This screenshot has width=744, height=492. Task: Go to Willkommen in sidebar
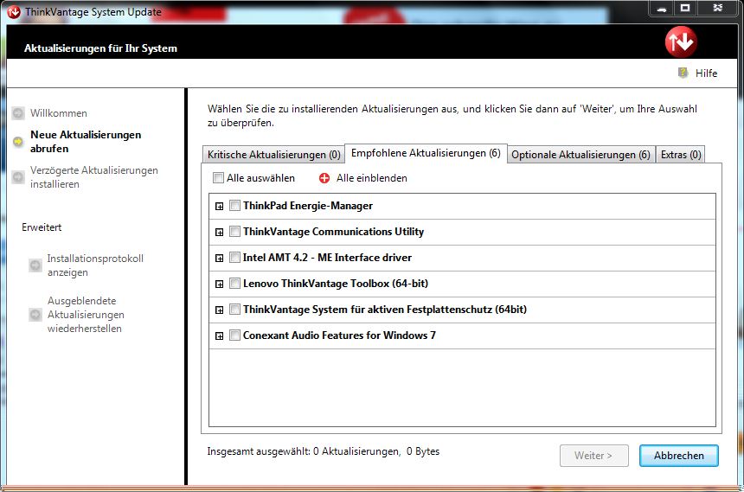pyautogui.click(x=59, y=113)
